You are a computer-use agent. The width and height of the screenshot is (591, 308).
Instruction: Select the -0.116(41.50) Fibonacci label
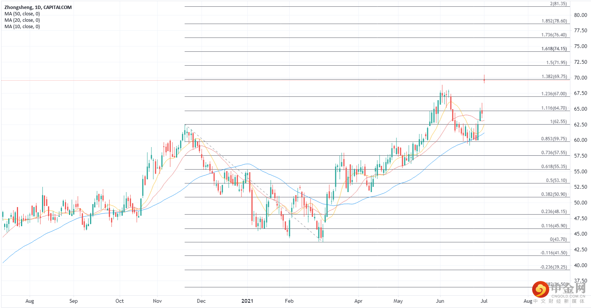tap(553, 253)
